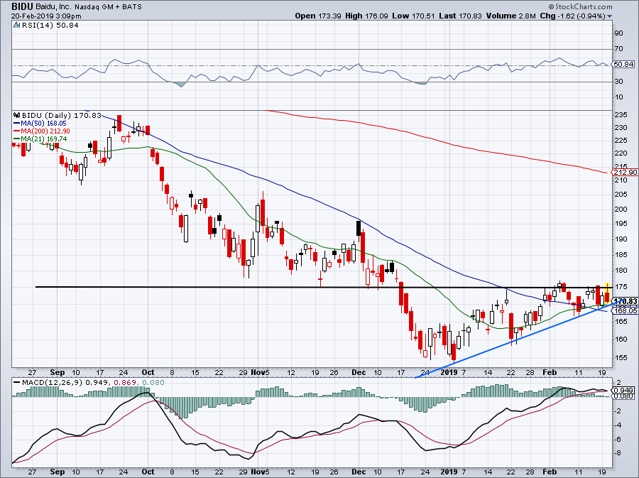Click the 175 price level on right axis

621,287
